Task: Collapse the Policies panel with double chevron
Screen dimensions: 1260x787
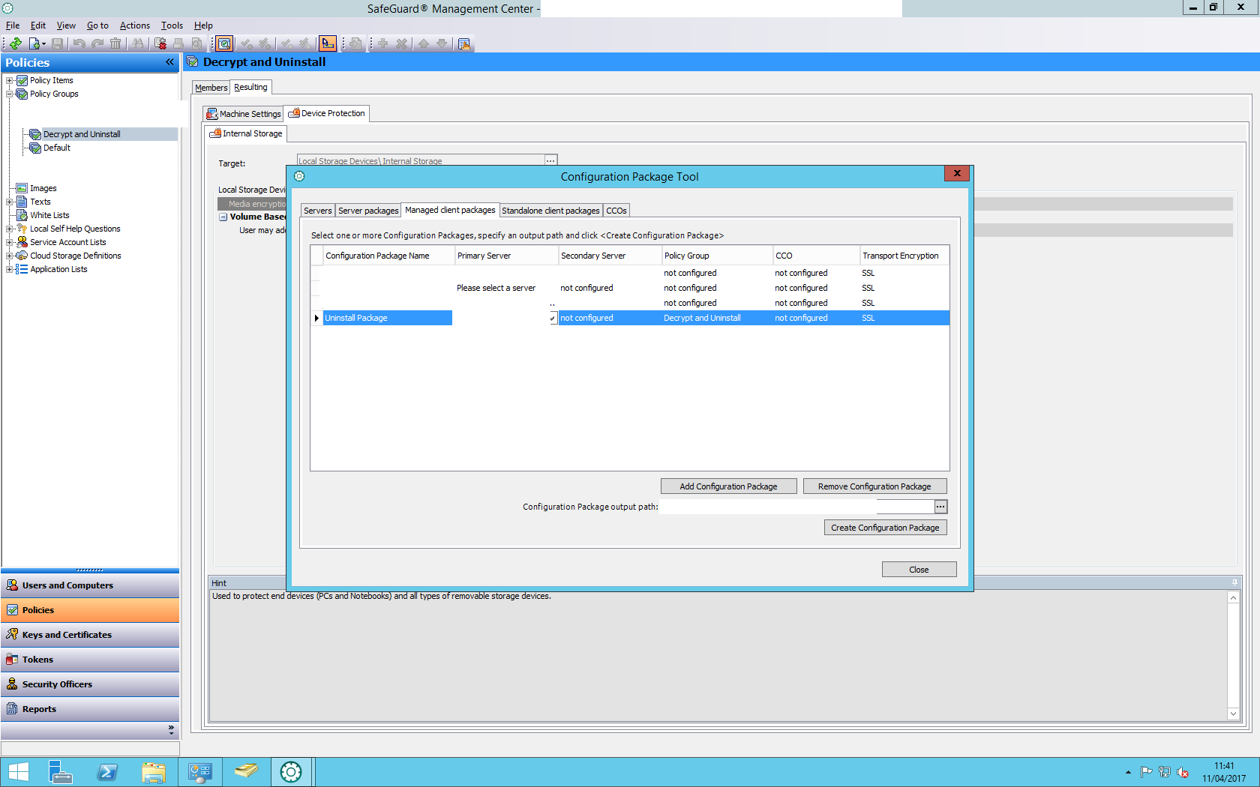Action: point(169,62)
